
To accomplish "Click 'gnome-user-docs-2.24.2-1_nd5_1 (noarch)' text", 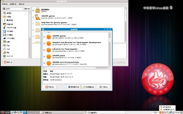I will coord(69,64).
